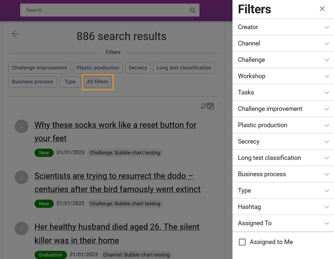This screenshot has height=259, width=334.
Task: Click Challenge: Bubble chart testing tag under socks article
Action: point(125,153)
